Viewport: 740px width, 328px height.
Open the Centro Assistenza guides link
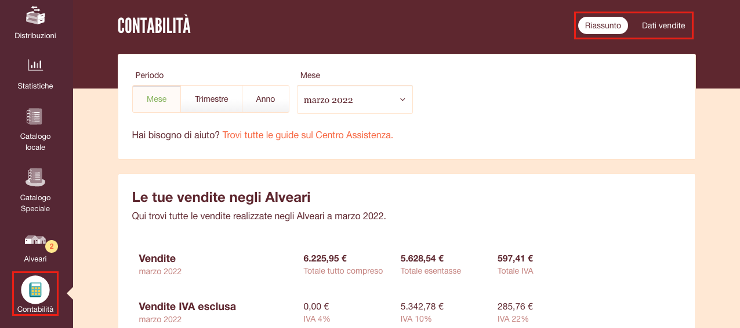click(308, 135)
